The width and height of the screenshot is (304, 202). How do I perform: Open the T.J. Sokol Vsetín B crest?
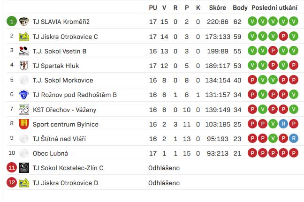[24, 51]
